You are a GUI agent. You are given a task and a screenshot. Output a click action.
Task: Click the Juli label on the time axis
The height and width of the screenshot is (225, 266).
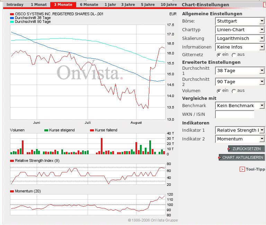tap(88, 123)
